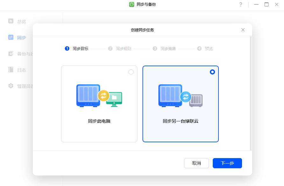
Task: Choose the 同步此电脑 card label
Action: pyautogui.click(x=99, y=121)
